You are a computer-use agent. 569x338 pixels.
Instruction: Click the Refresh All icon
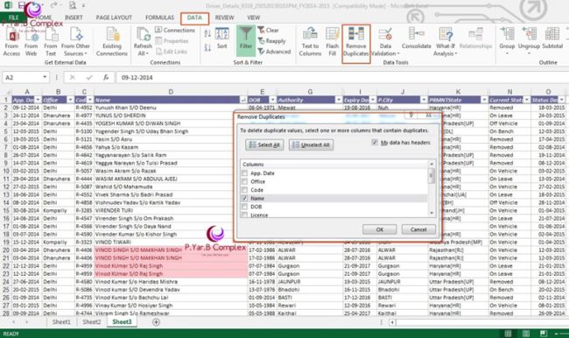click(143, 35)
